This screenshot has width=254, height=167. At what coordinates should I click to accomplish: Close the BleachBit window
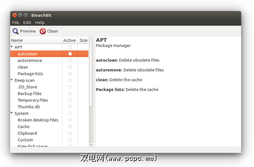[14, 15]
